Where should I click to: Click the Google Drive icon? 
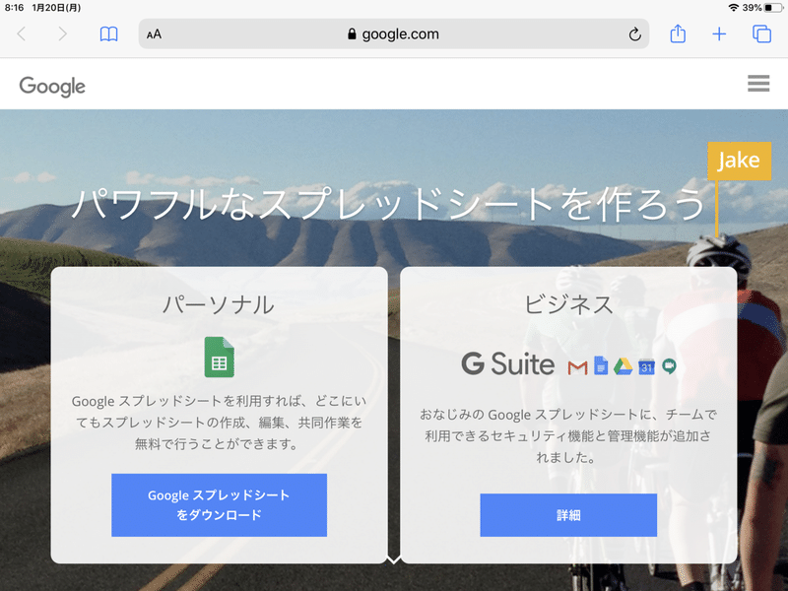pyautogui.click(x=623, y=366)
